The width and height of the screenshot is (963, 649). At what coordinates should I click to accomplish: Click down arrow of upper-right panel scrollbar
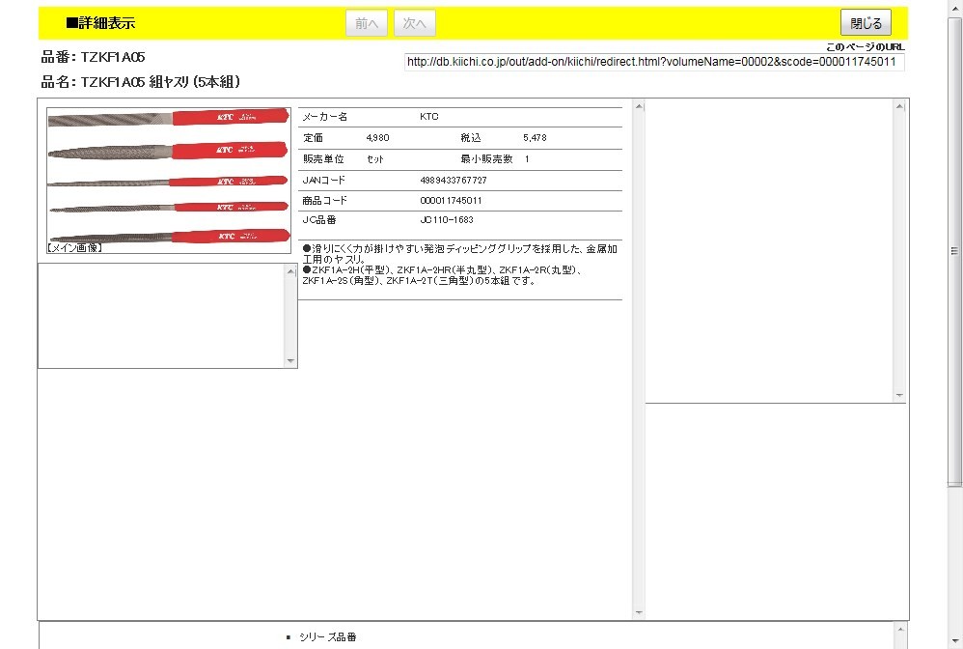(x=899, y=395)
